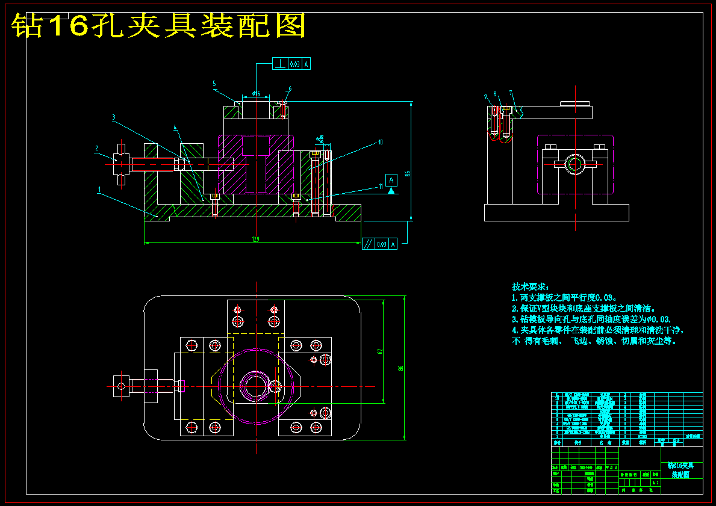Click the vertical 86 height dimension in front view
Viewport: 716px width, 506px height.
point(408,174)
